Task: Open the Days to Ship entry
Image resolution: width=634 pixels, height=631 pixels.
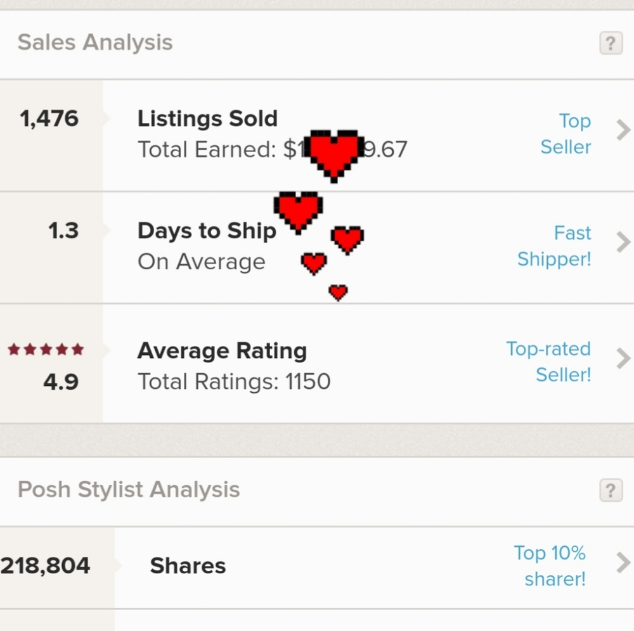Action: [317, 247]
